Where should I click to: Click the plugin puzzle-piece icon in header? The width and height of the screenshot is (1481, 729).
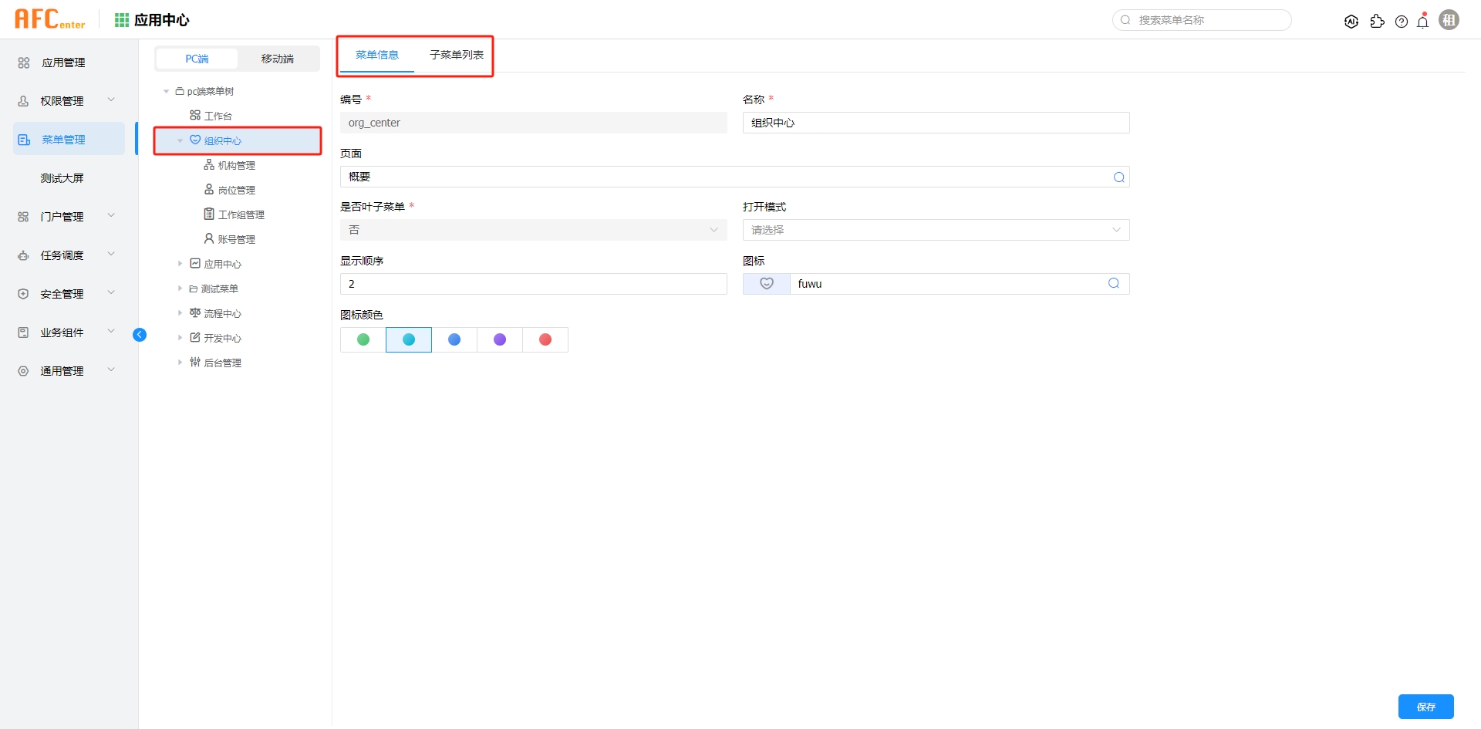coord(1378,21)
